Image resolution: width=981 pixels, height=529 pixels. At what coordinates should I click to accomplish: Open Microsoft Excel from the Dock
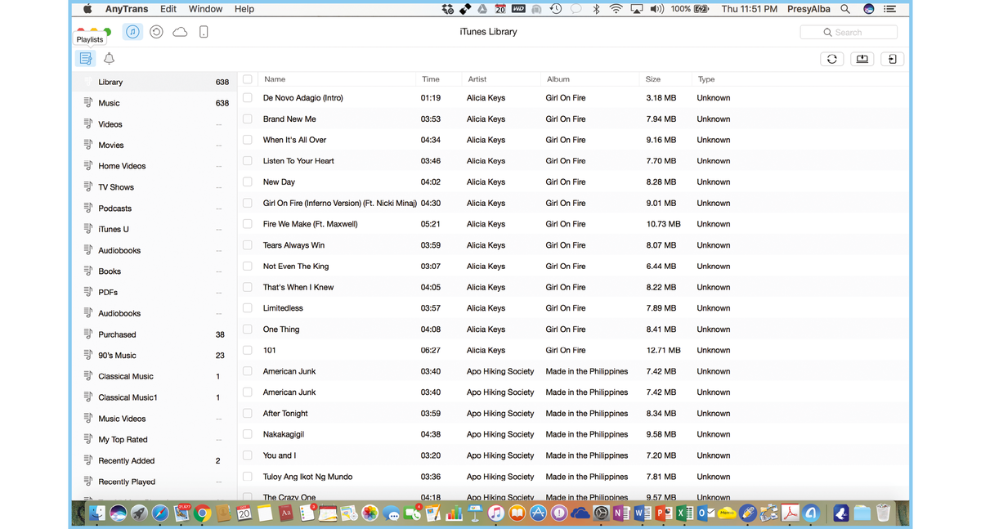684,513
